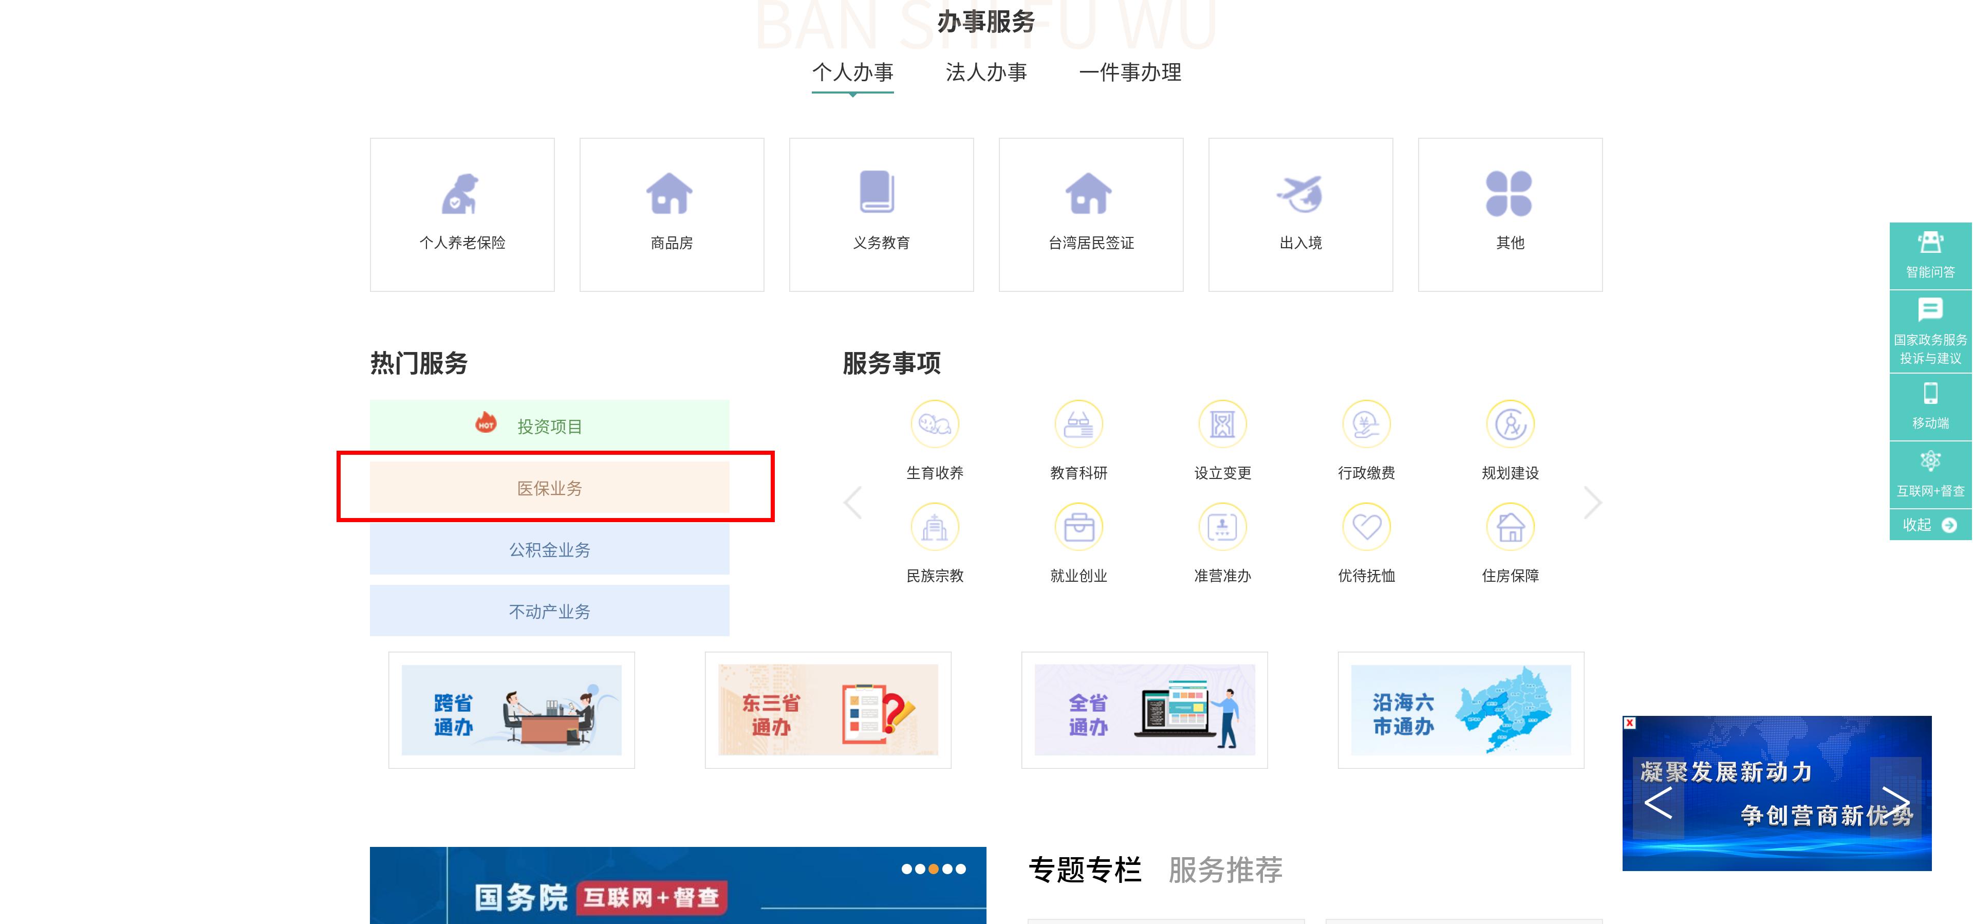Click the 公积金业务 hot service
The height and width of the screenshot is (924, 1973).
click(549, 549)
